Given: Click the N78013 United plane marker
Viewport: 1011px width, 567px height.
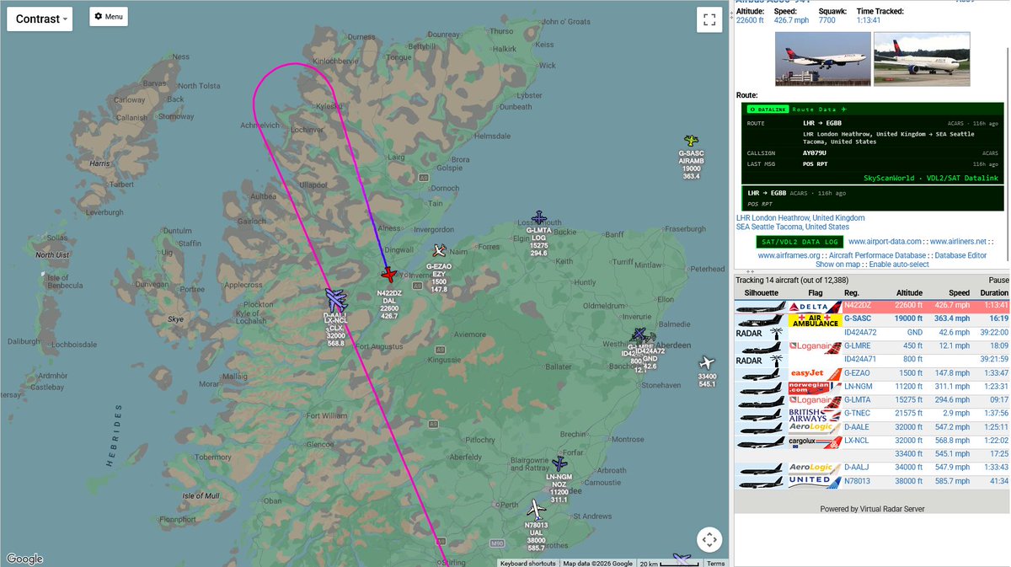Looking at the screenshot, I should pyautogui.click(x=536, y=510).
